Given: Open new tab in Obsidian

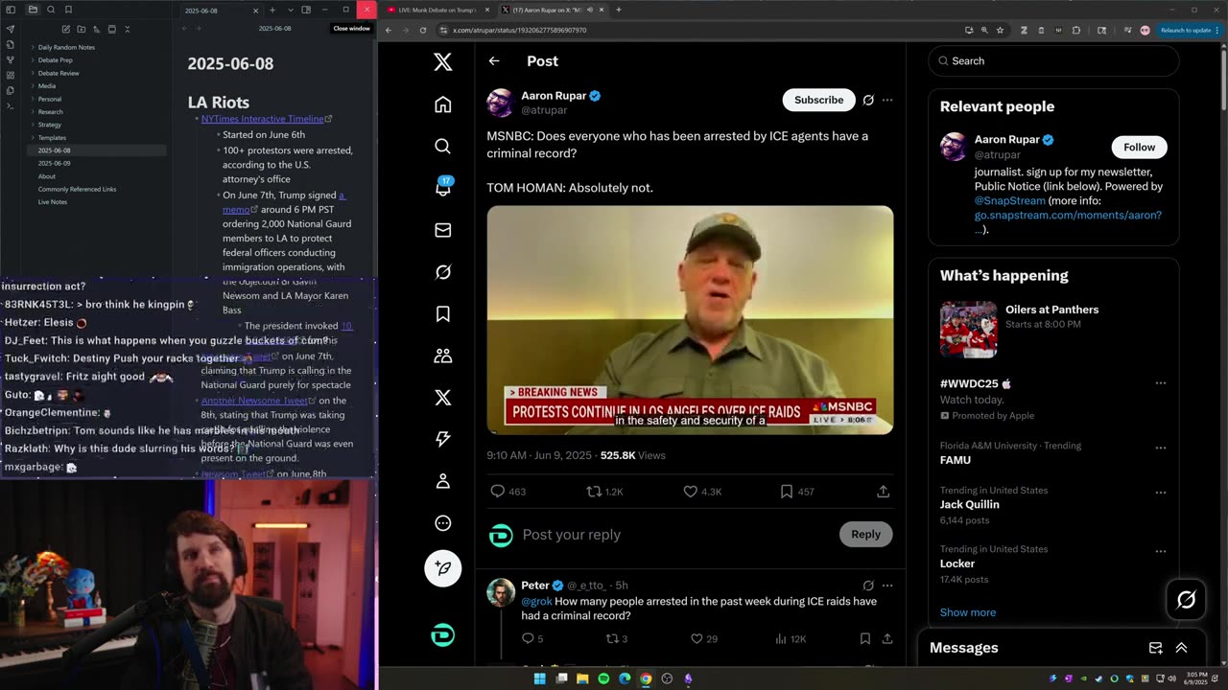Looking at the screenshot, I should (272, 10).
